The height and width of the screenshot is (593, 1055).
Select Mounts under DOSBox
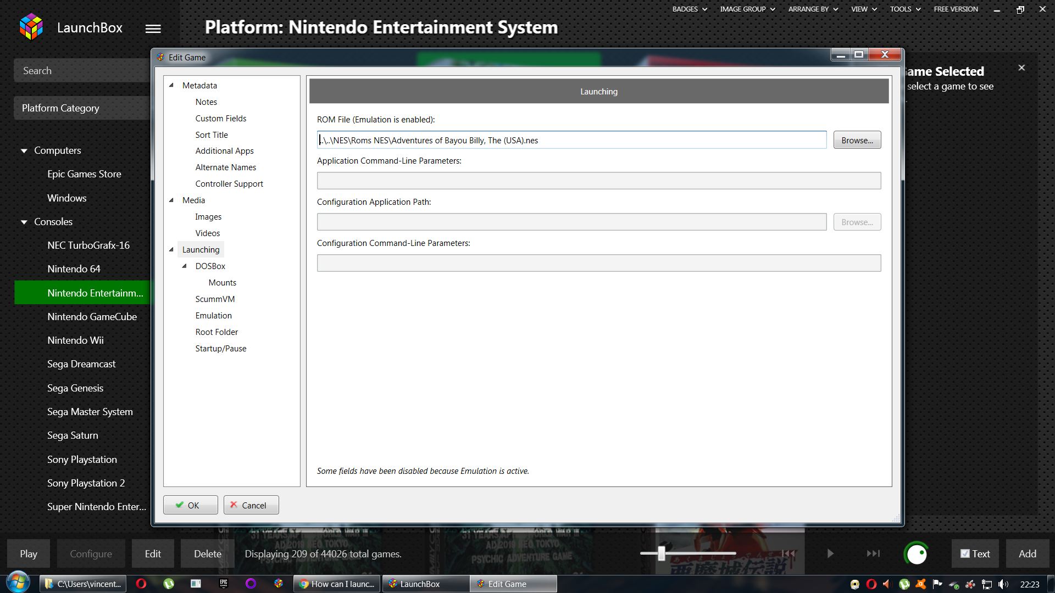pyautogui.click(x=222, y=282)
